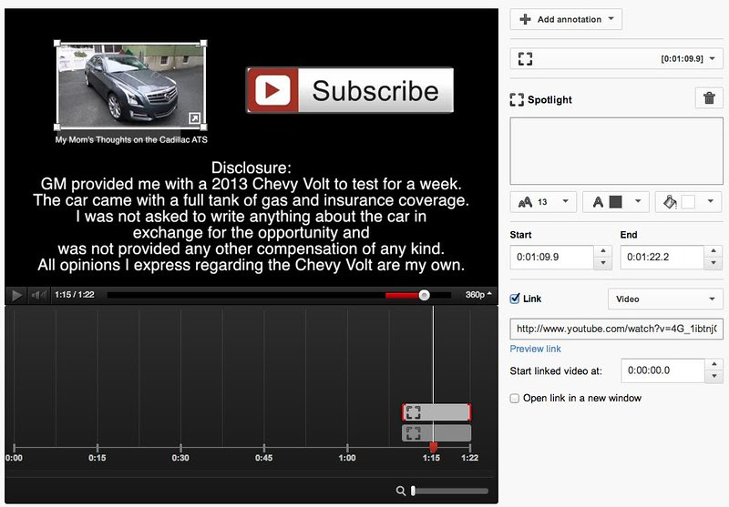Open the link type Video dropdown

(665, 299)
